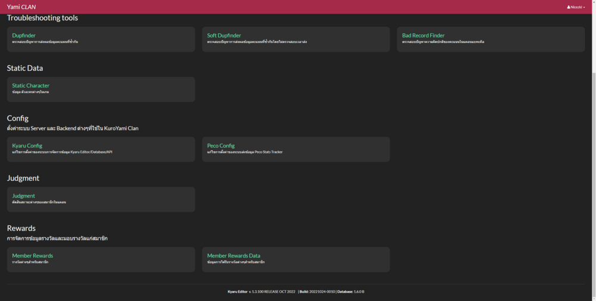
Task: Click the Rewards section heading
Action: point(21,228)
